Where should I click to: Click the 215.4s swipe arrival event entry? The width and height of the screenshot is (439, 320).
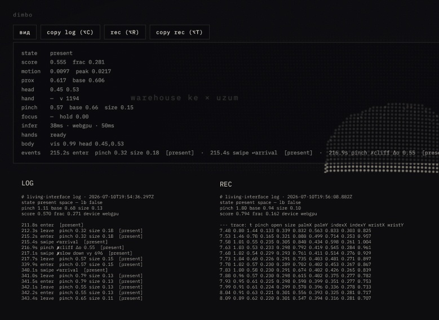pos(261,153)
